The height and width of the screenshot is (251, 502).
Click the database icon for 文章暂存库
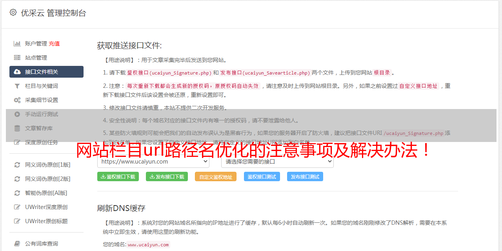tap(17, 128)
